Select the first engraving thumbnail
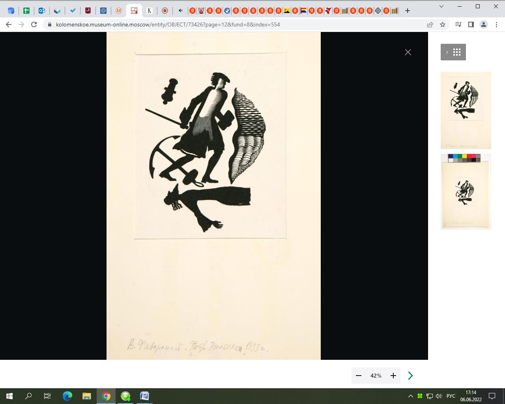 pos(466,110)
